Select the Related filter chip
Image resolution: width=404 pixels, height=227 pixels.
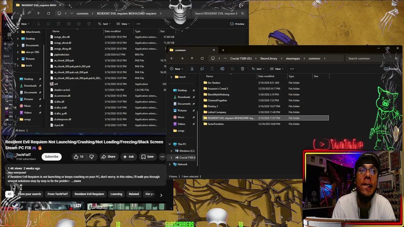pyautogui.click(x=134, y=194)
